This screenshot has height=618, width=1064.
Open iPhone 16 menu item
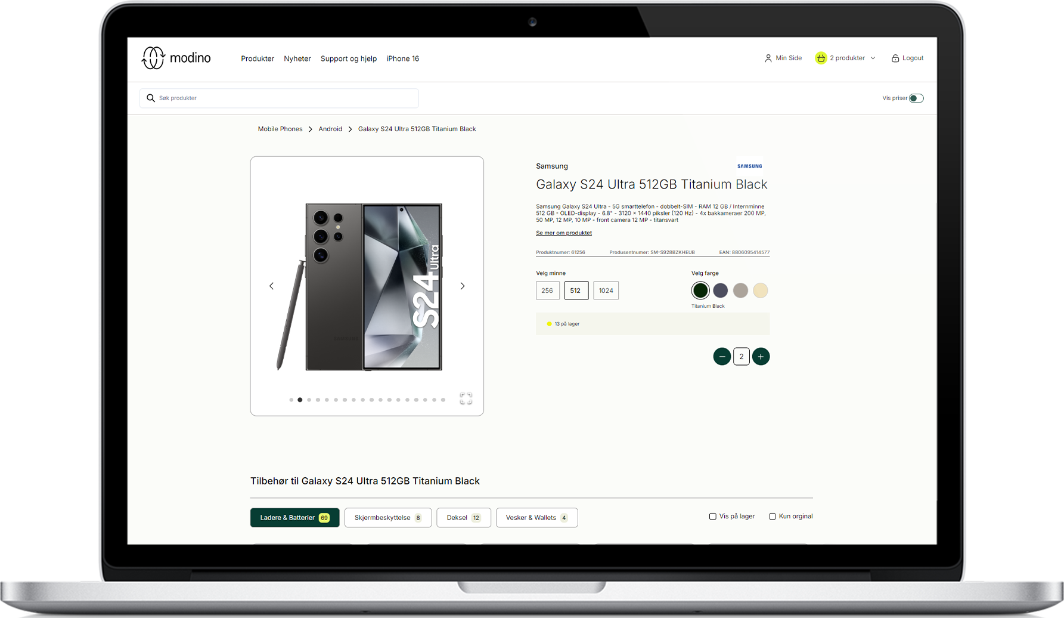[403, 58]
